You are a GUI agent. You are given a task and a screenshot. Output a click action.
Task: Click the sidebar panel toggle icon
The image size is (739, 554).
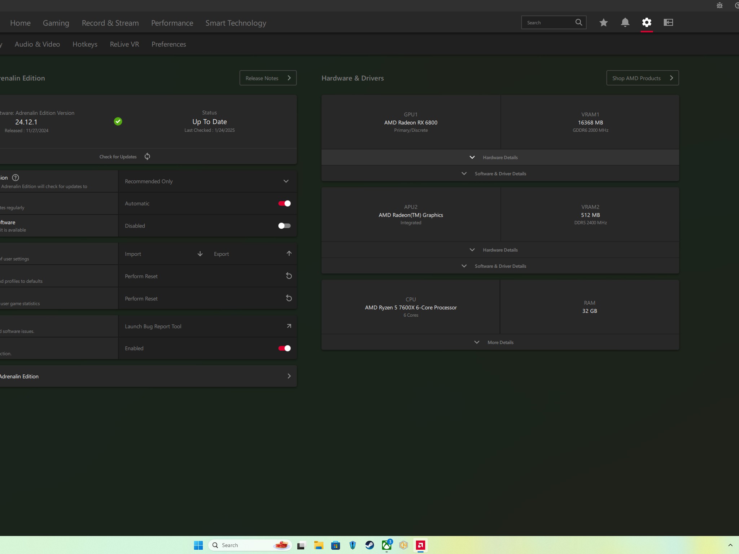pos(668,23)
